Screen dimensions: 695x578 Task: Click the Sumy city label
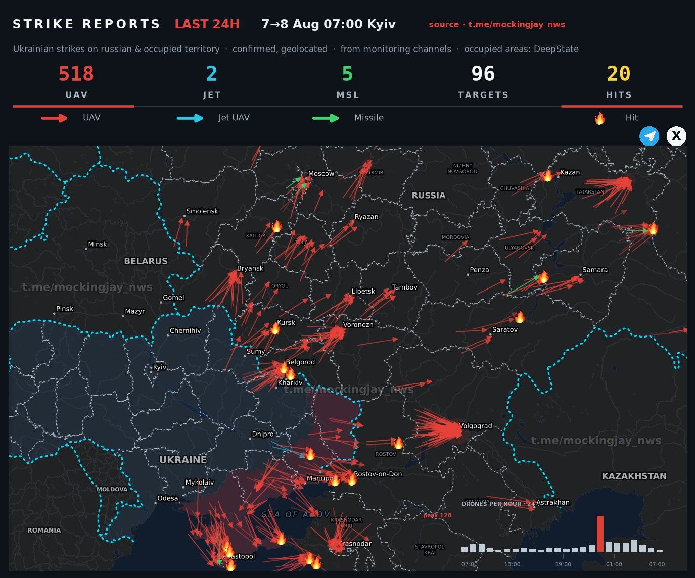click(x=256, y=352)
